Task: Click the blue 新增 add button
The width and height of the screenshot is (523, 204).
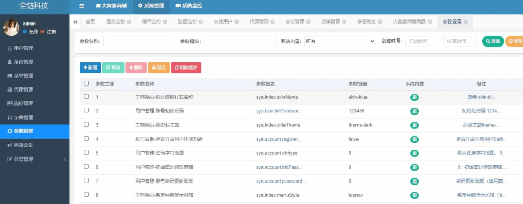Action: pyautogui.click(x=90, y=67)
